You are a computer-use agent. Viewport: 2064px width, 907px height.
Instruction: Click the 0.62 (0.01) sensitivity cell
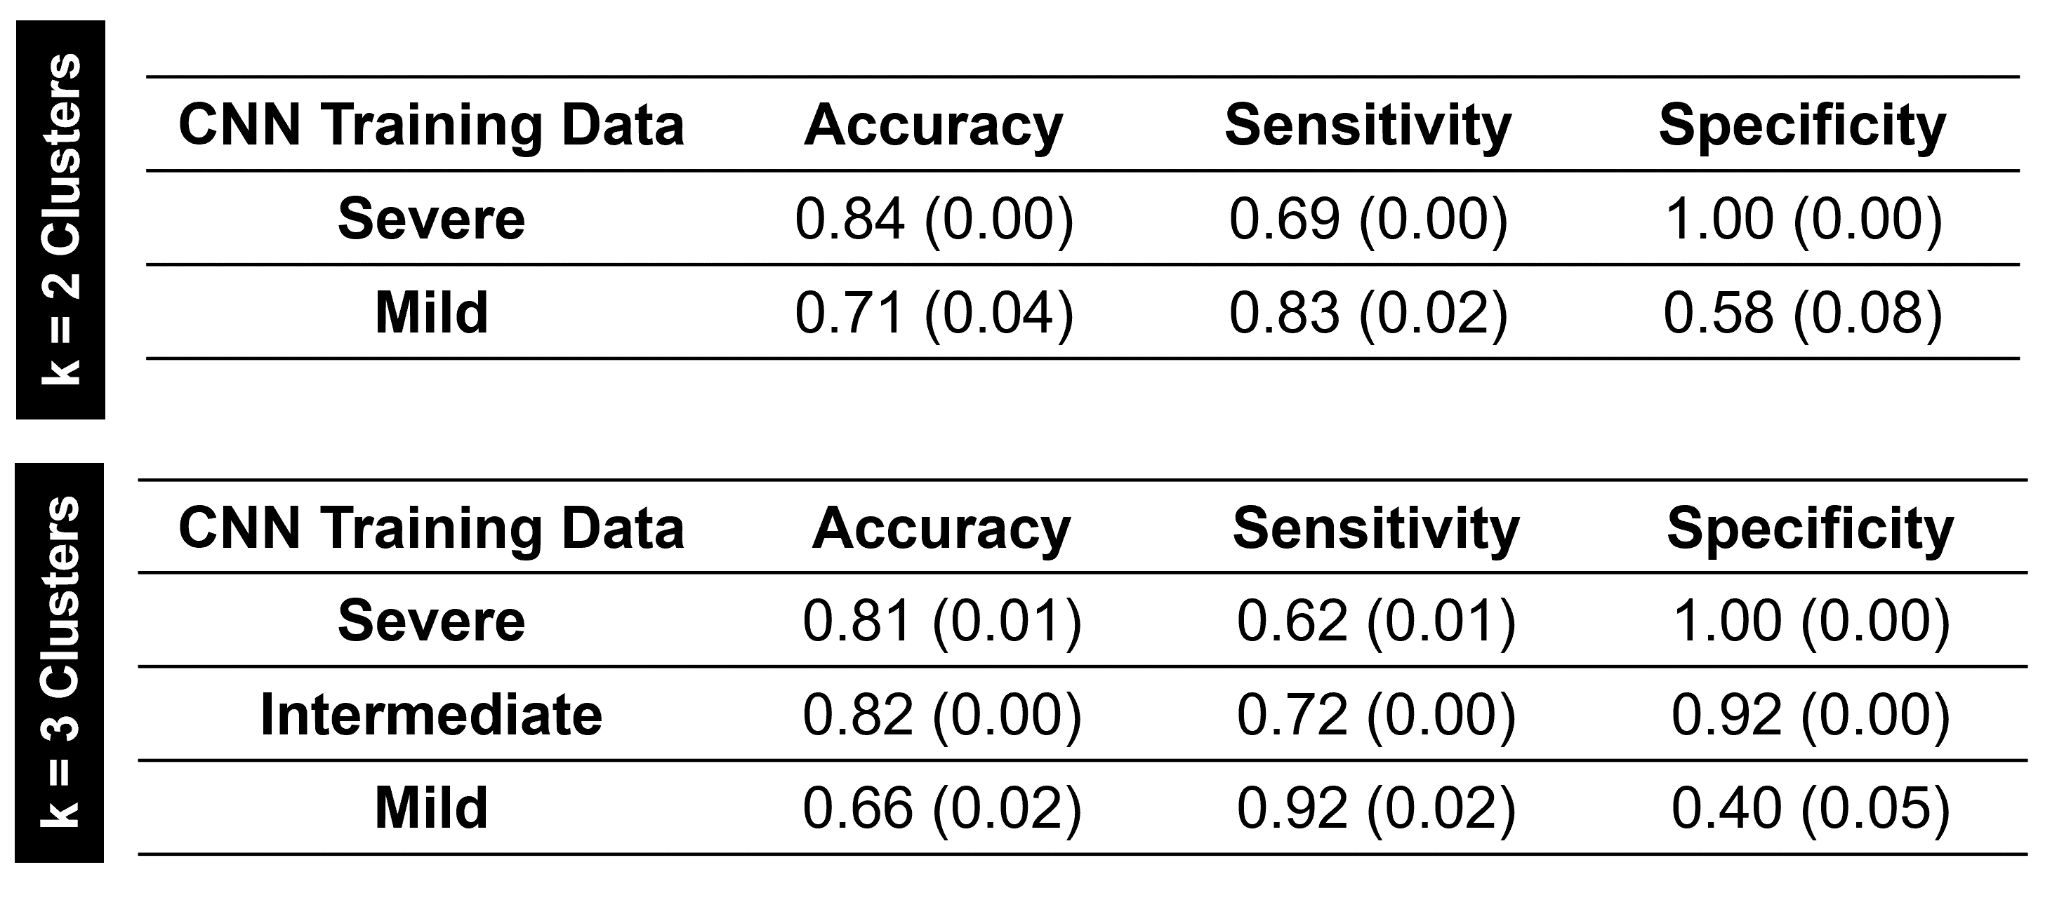coord(1377,622)
